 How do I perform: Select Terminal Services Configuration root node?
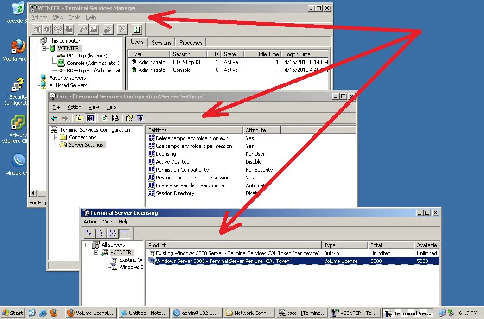(x=95, y=130)
